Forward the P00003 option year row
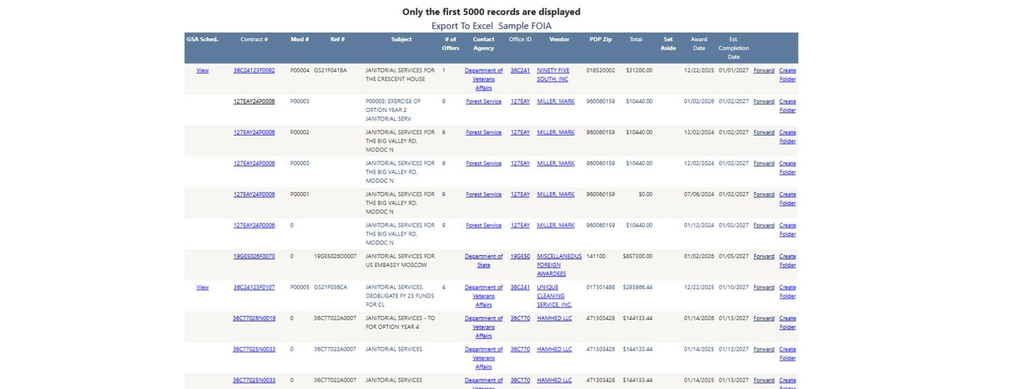1033x389 pixels. [x=764, y=101]
